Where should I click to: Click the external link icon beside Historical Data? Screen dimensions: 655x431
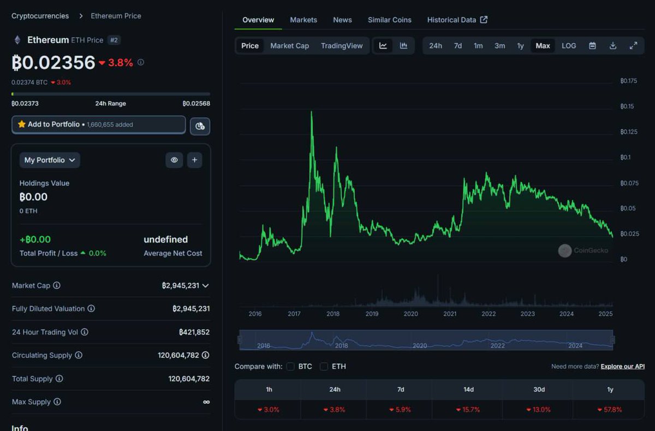[x=484, y=20]
